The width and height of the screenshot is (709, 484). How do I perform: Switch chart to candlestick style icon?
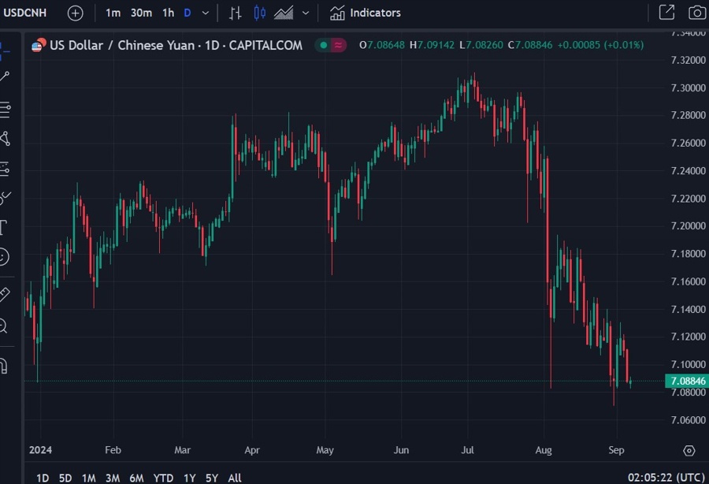pos(260,13)
